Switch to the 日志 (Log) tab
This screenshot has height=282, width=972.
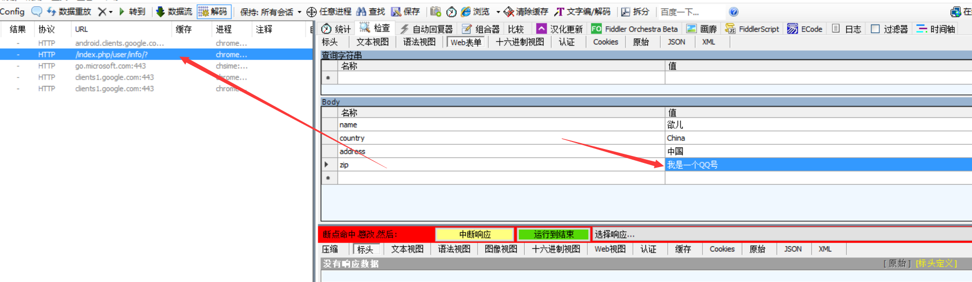coord(847,29)
